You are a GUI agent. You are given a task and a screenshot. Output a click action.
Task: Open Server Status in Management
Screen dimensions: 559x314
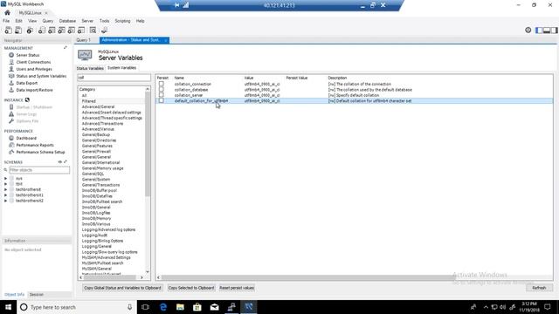(28, 55)
